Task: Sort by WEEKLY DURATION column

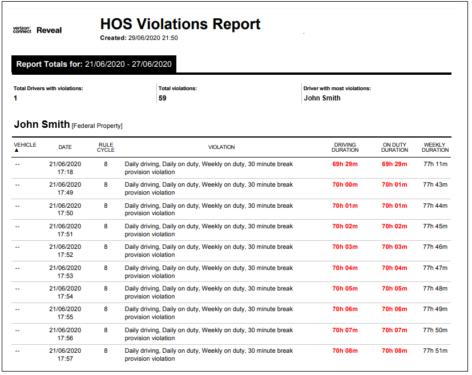Action: coord(434,147)
